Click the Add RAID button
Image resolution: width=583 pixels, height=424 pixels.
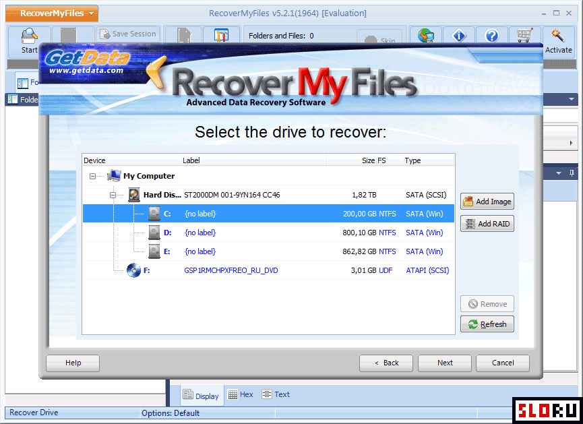[487, 224]
